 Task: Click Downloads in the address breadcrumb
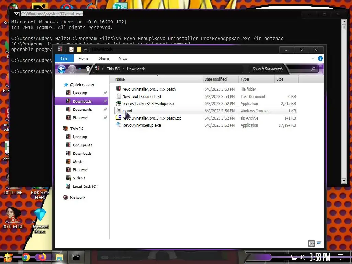(x=136, y=69)
